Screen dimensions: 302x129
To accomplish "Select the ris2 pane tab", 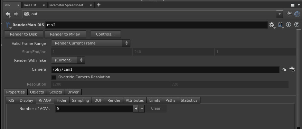I will (8, 5).
